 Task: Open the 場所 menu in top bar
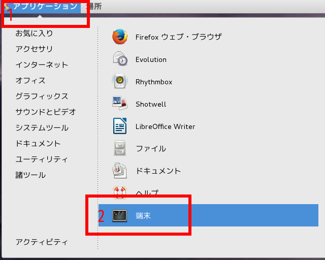(93, 6)
